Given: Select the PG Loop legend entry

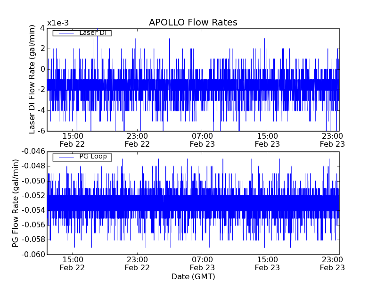Looking at the screenshot, I should pyautogui.click(x=92, y=157).
